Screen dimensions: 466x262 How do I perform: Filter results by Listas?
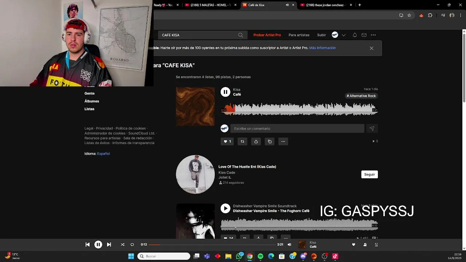(x=90, y=109)
